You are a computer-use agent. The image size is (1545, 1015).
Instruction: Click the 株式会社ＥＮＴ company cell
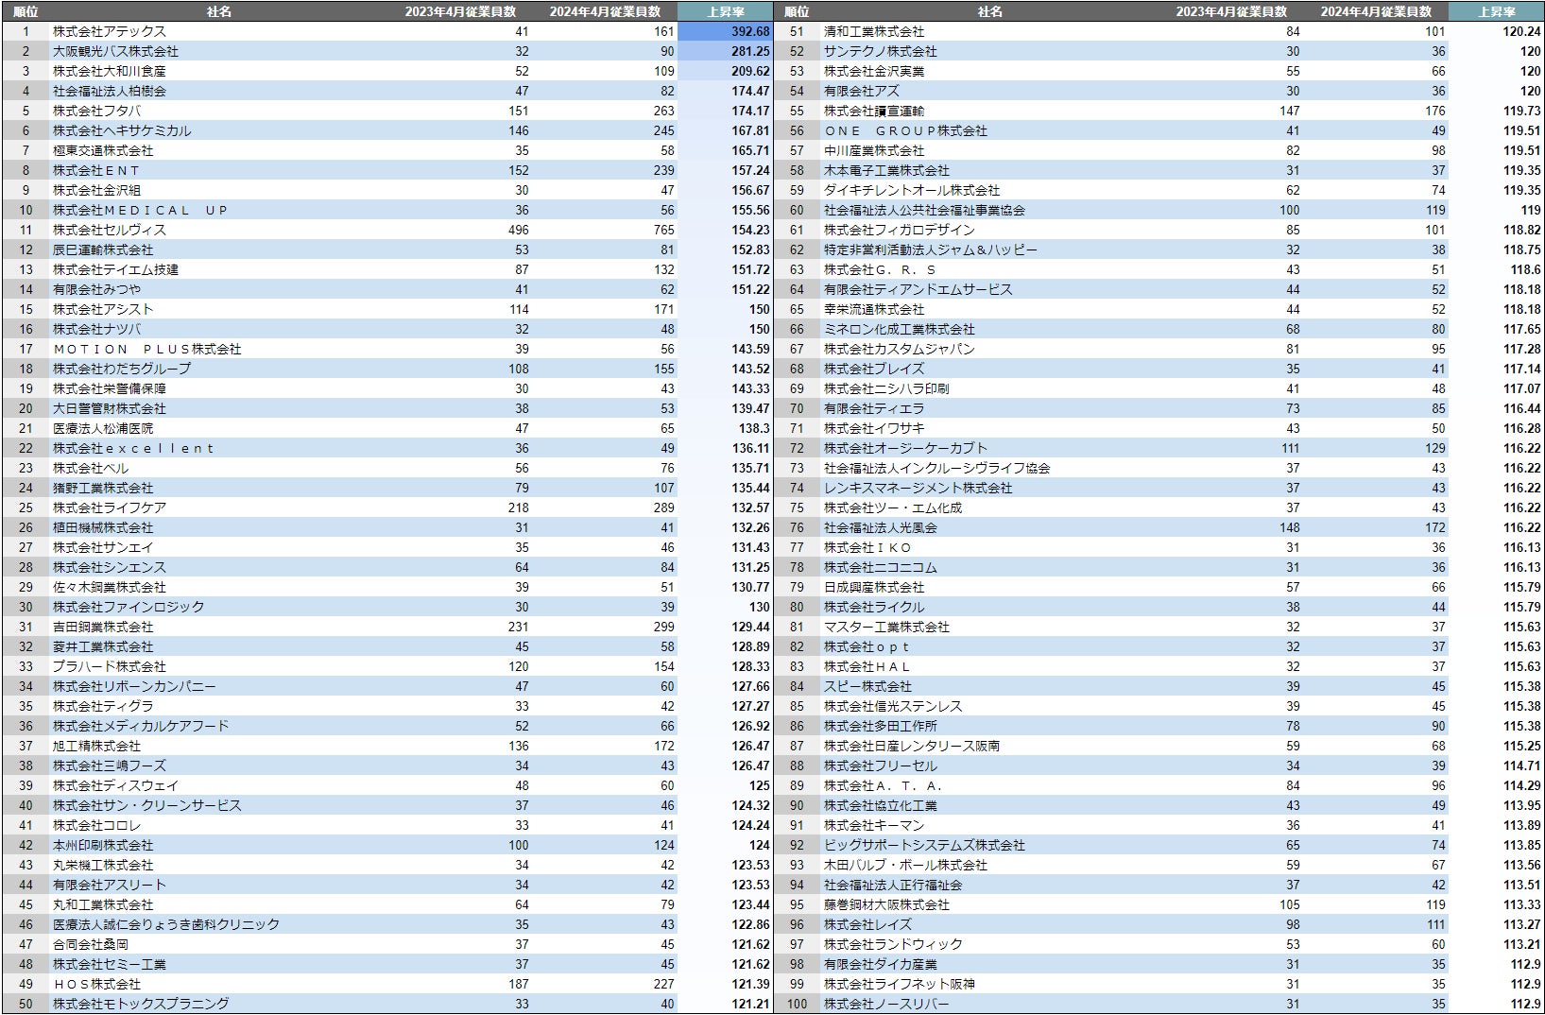point(96,170)
